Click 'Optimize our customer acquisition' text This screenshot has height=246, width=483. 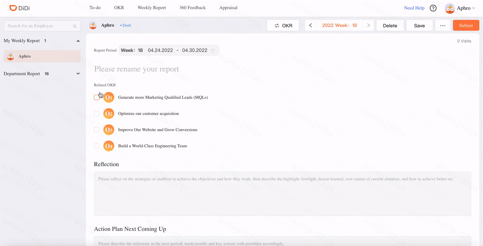[148, 114]
